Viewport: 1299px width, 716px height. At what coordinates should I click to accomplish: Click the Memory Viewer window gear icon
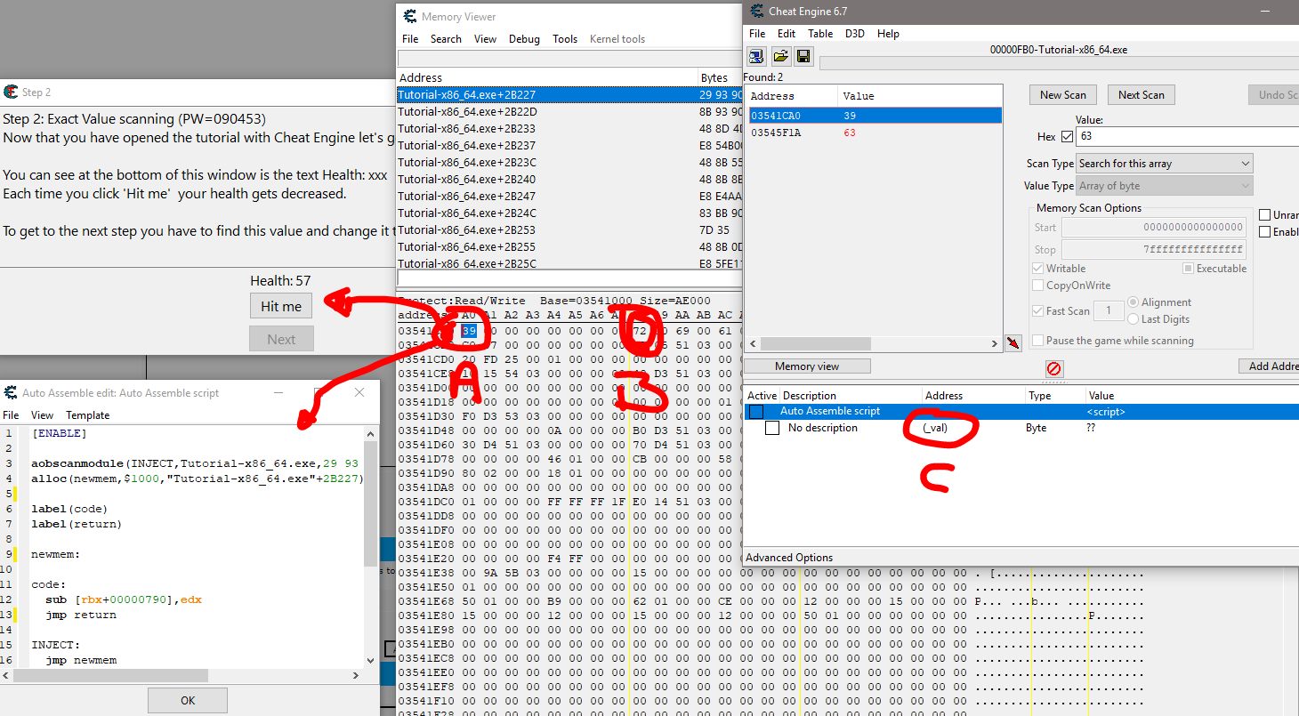(x=410, y=16)
